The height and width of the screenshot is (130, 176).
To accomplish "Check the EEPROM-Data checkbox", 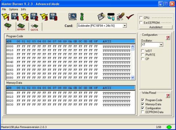I will coord(142,112).
